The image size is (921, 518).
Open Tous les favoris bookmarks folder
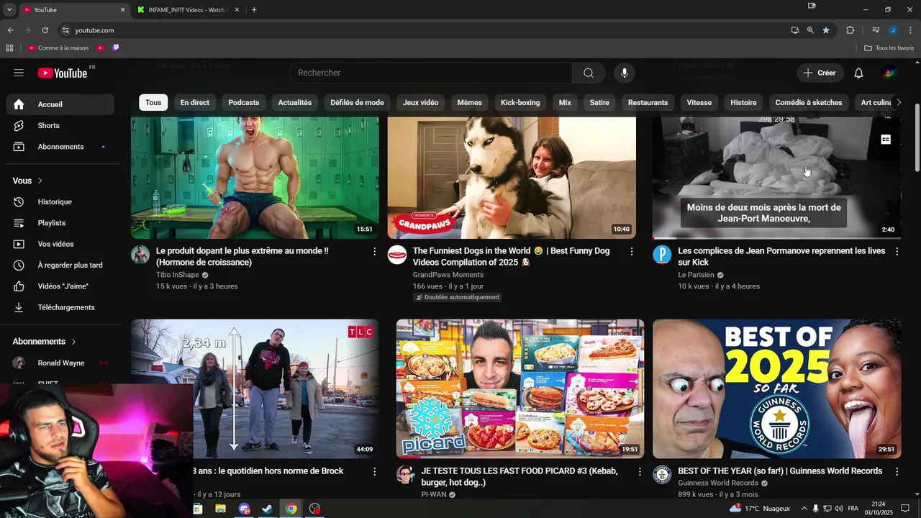click(x=890, y=48)
